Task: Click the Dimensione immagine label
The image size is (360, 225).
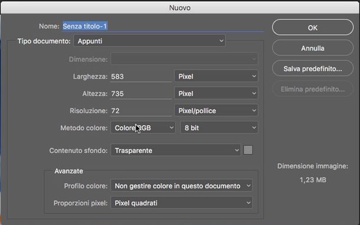Action: (313, 166)
